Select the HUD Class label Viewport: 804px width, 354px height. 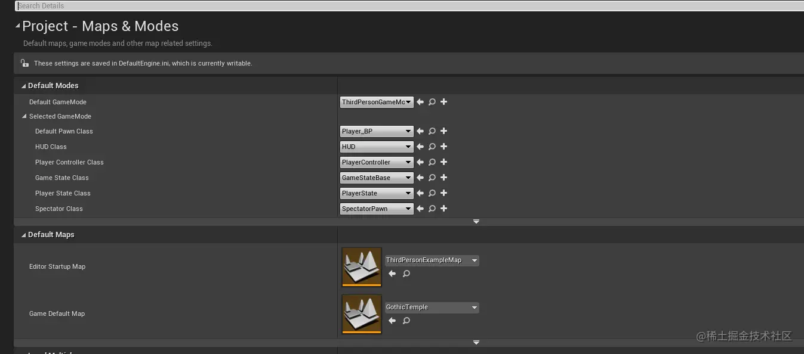click(51, 147)
